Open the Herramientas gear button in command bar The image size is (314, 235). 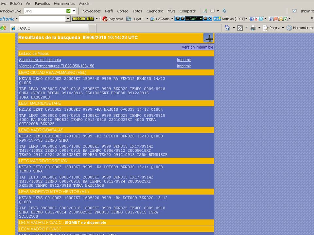point(300,28)
